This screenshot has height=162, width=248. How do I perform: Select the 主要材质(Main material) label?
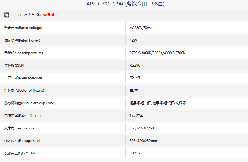click(x=23, y=78)
